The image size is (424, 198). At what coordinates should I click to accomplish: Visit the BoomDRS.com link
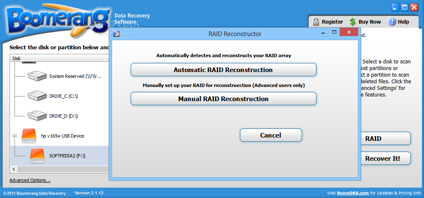coord(353,193)
